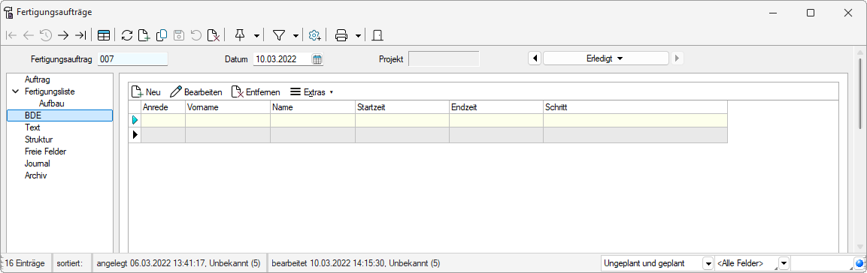Click the save diskette icon
Screen dimensions: 867x273
coord(179,35)
